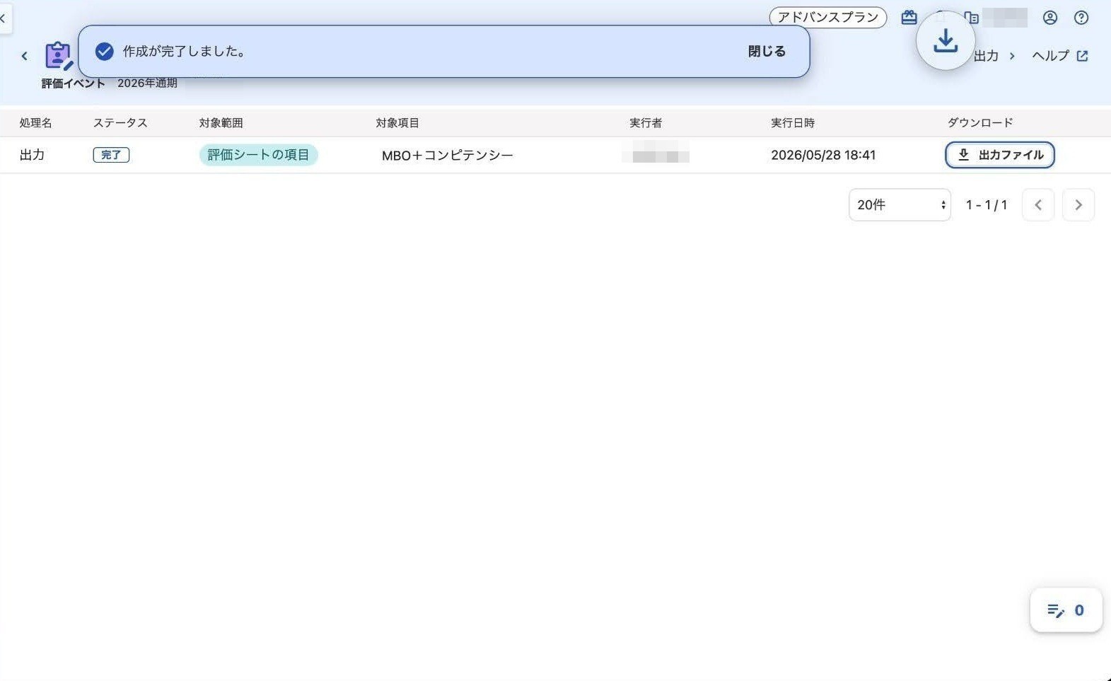This screenshot has width=1111, height=681.
Task: Click the 対象範囲 column header
Action: [x=221, y=123]
